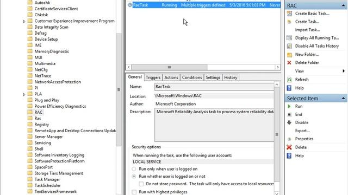348x195 pixels.
Task: Click the task list scroll left arrow
Action: coord(129,67)
